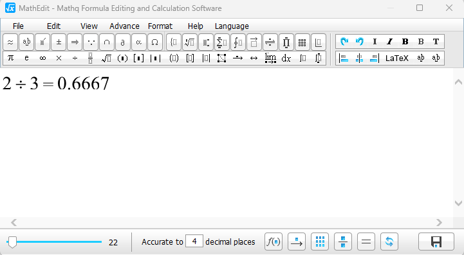Screen dimensions: 464x255
Task: Click the 0.6667 result in the editor
Action: click(x=83, y=84)
